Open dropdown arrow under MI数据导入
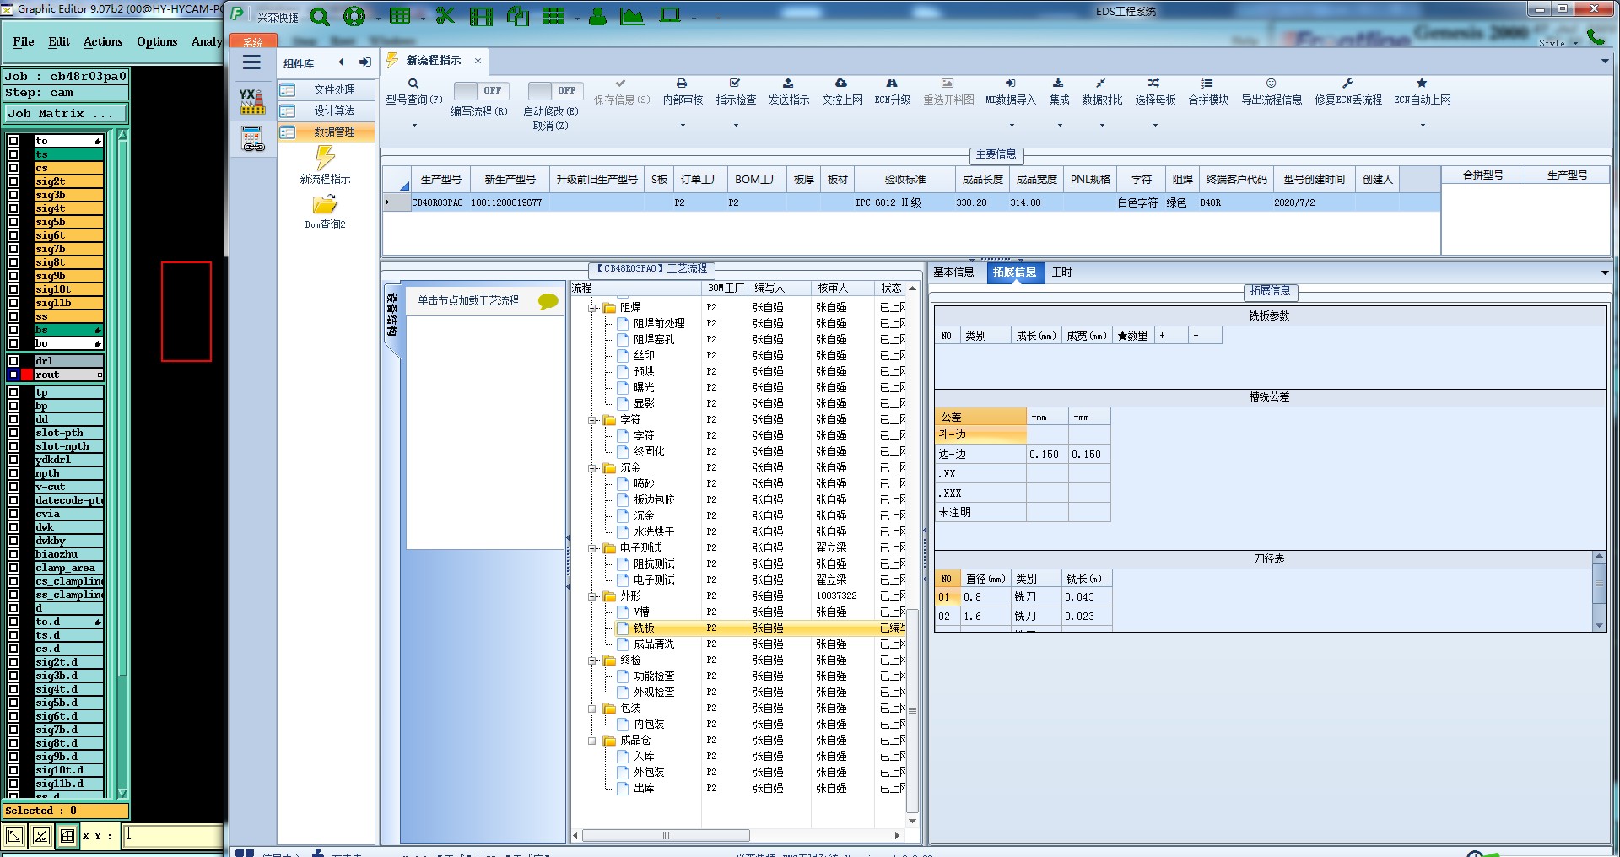1620x857 pixels. (1010, 126)
